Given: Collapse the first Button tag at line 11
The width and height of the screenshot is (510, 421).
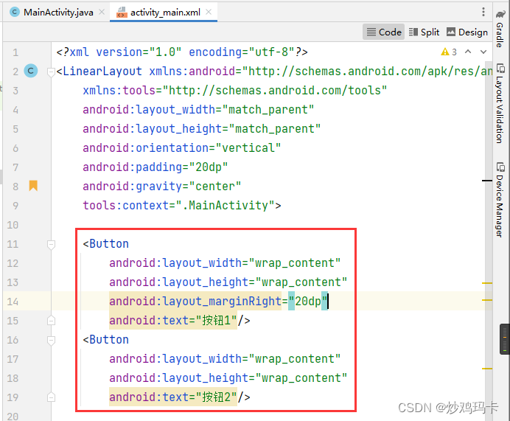Looking at the screenshot, I should pos(51,245).
